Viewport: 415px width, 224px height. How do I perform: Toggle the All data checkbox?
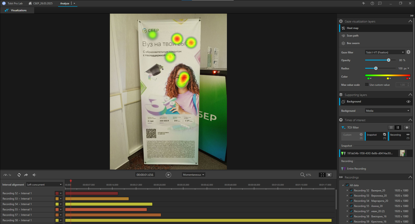347,185
